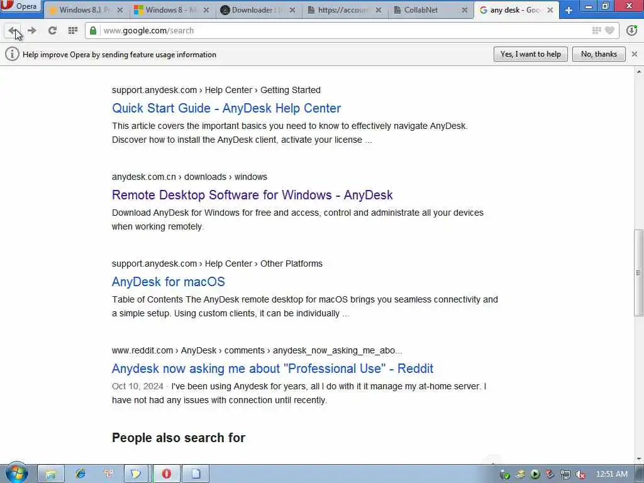Open the downloads icon on toolbar
Viewport: 644px width, 483px height.
tap(631, 30)
